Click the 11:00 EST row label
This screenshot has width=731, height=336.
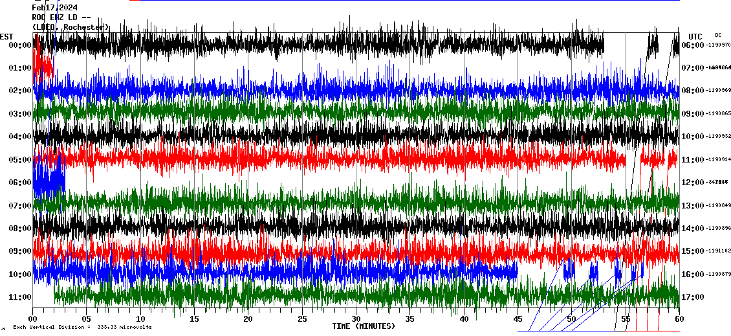coord(19,297)
